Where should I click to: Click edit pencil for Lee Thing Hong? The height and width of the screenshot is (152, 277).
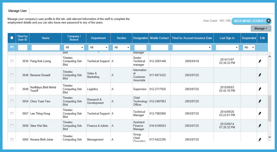(x=260, y=113)
